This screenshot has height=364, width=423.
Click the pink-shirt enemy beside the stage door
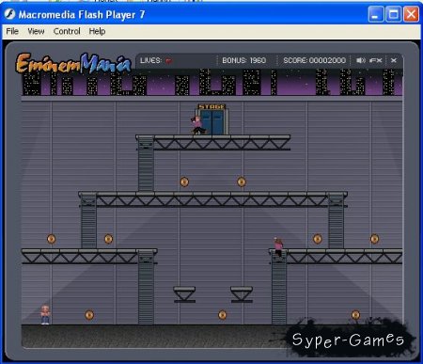click(x=197, y=125)
